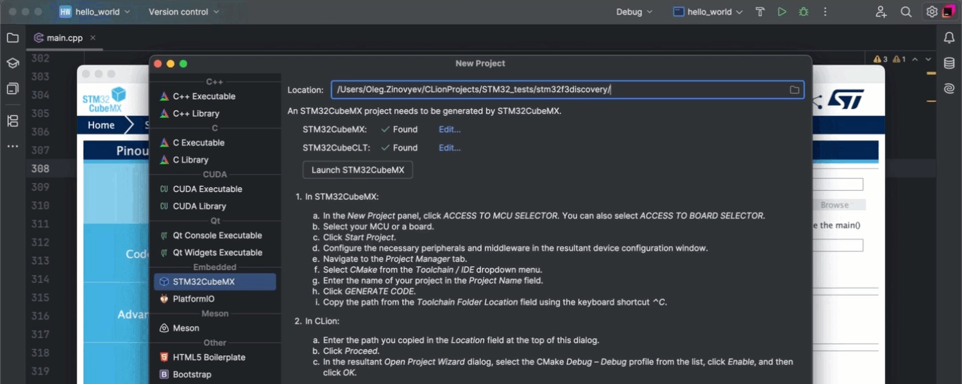Choose PlatformIO from the project list

click(x=194, y=299)
